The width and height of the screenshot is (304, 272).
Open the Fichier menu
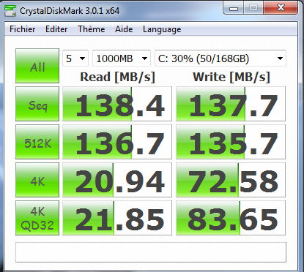click(22, 29)
